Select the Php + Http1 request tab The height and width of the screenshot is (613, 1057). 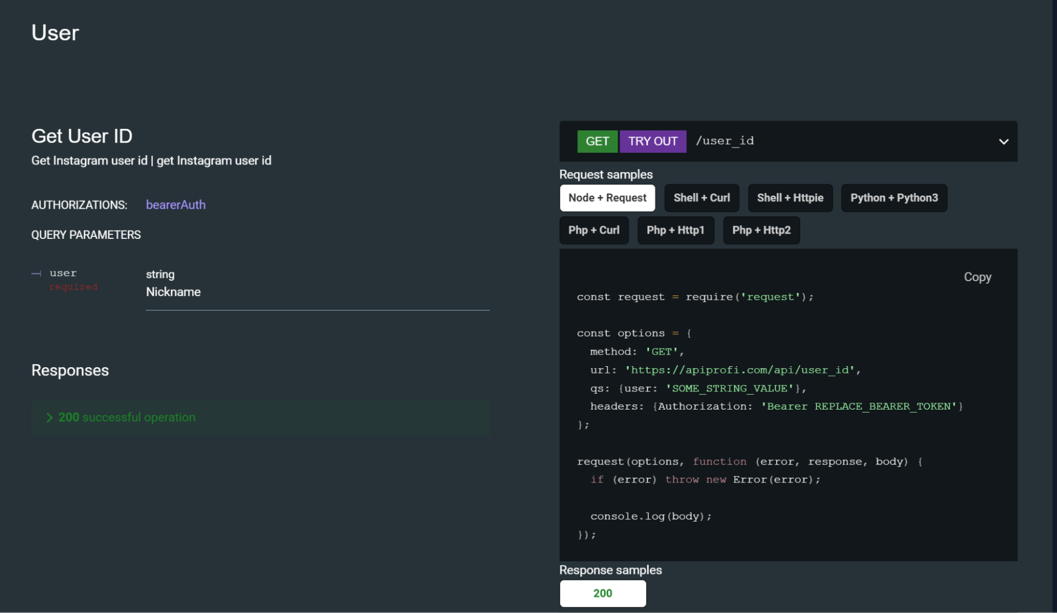click(675, 230)
